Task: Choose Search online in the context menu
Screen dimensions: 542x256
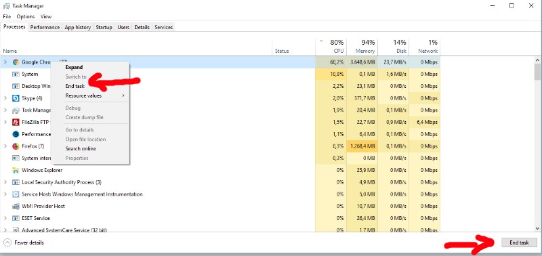Action: tap(90, 148)
